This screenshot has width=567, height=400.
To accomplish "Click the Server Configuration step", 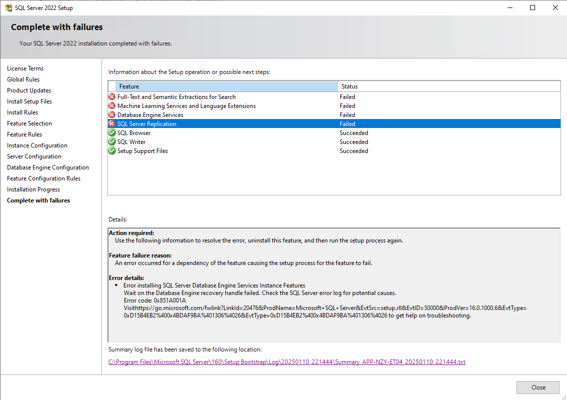I will tap(34, 156).
